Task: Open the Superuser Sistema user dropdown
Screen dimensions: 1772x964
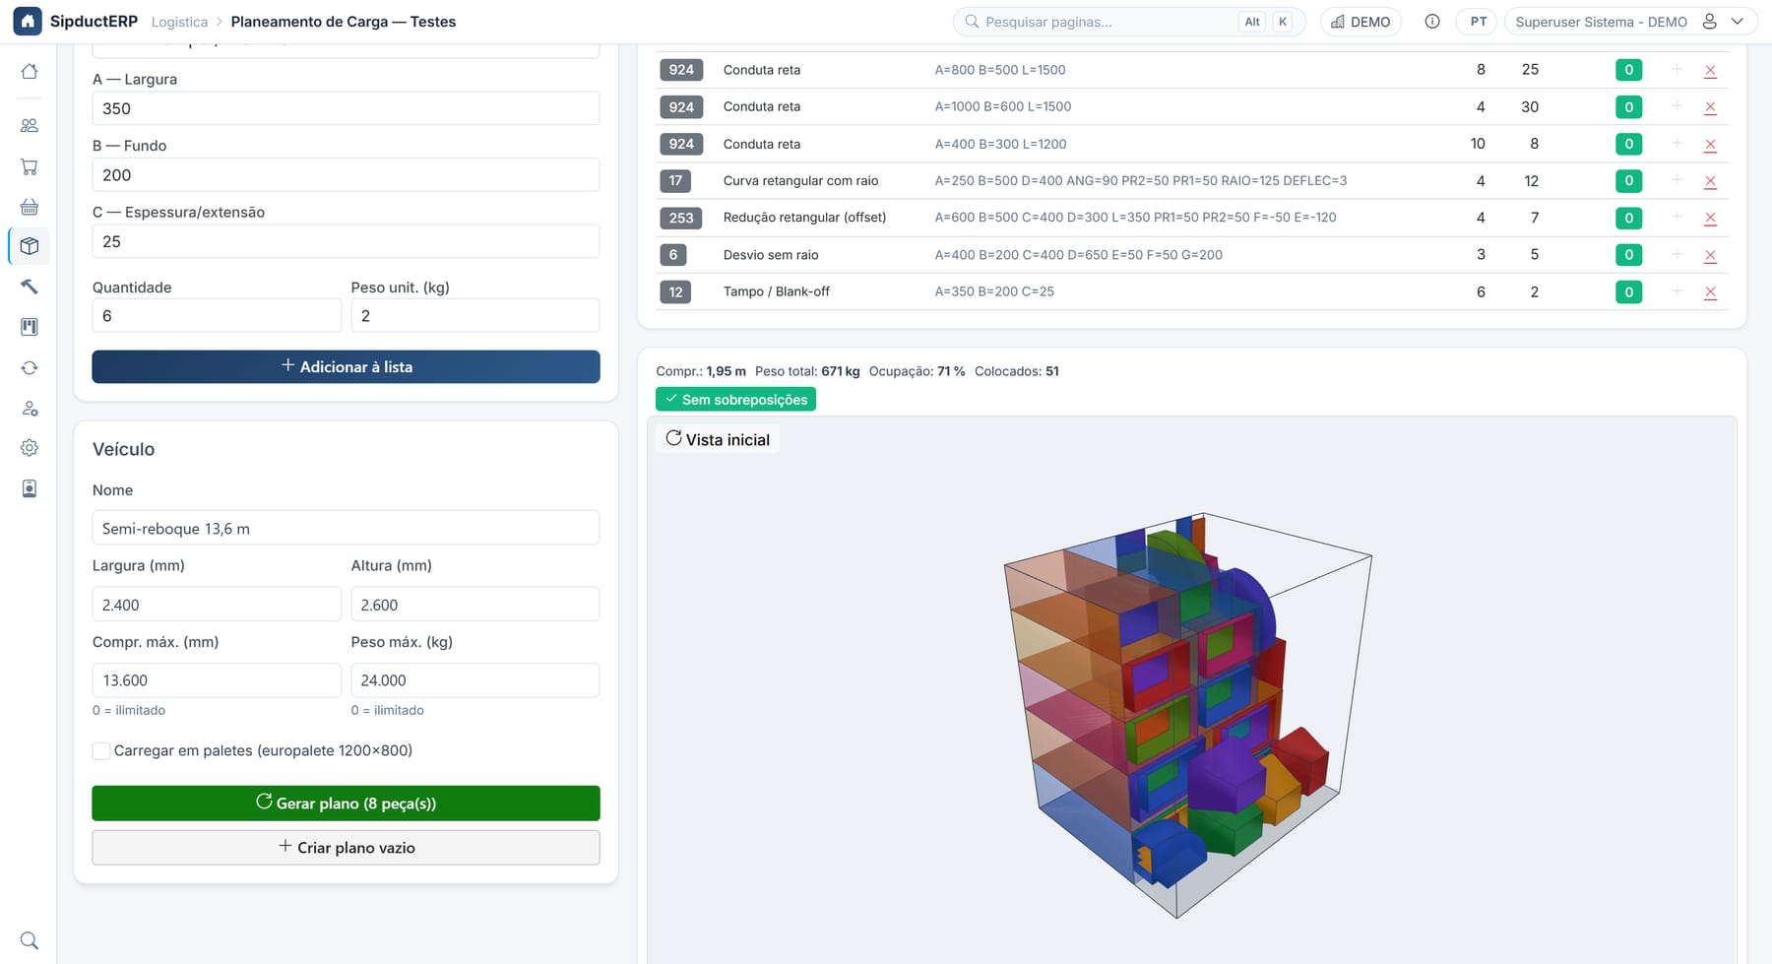Action: (1629, 22)
